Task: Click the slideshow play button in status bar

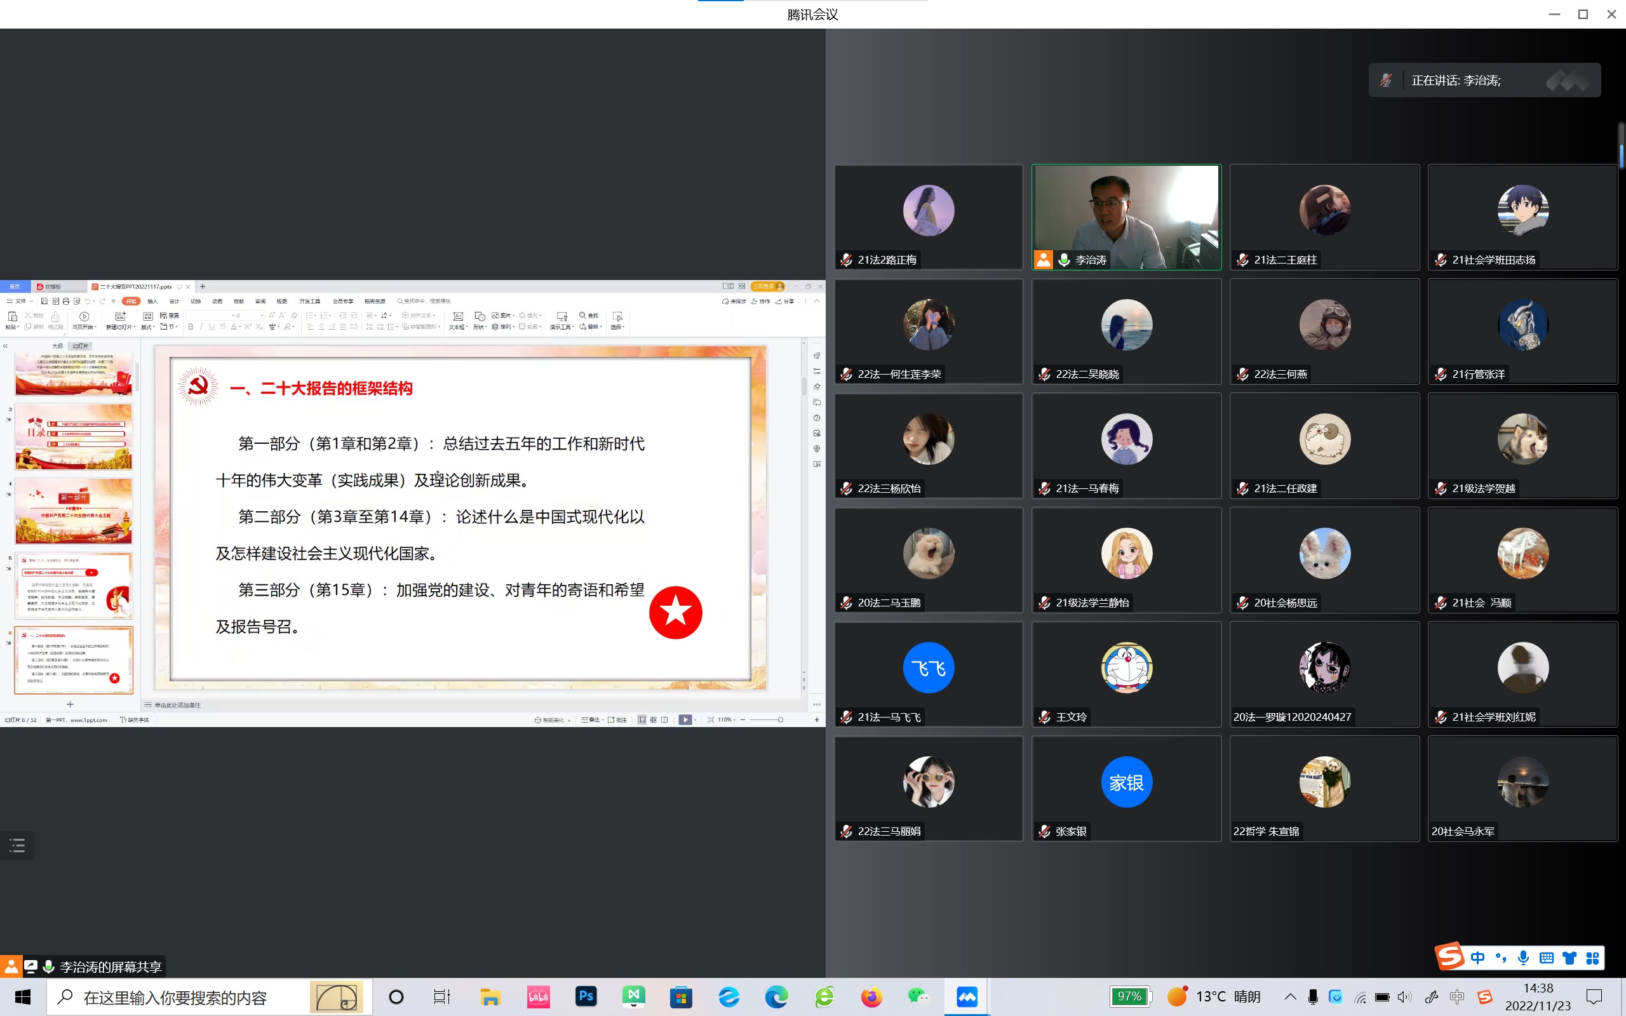Action: 685,719
